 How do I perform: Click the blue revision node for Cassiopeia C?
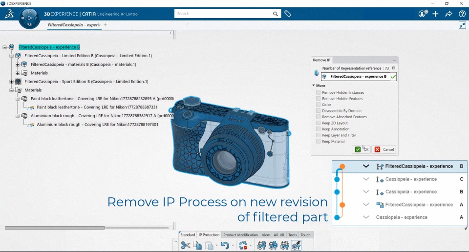pos(337,179)
